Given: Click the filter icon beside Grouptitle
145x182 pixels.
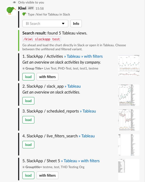Looking at the screenshot, I should coord(23,167).
